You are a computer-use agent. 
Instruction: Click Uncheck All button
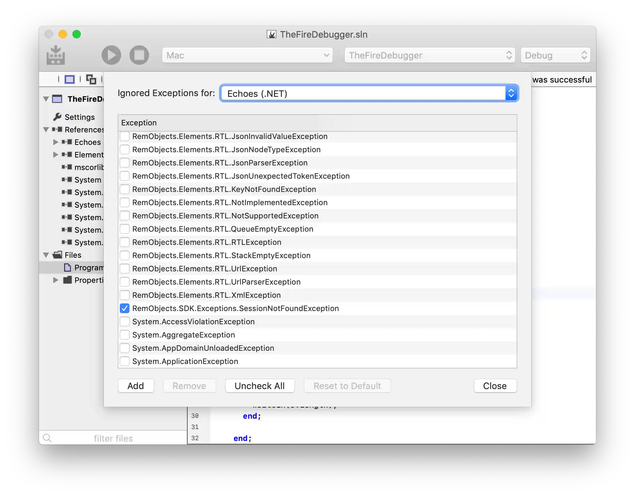coord(260,386)
